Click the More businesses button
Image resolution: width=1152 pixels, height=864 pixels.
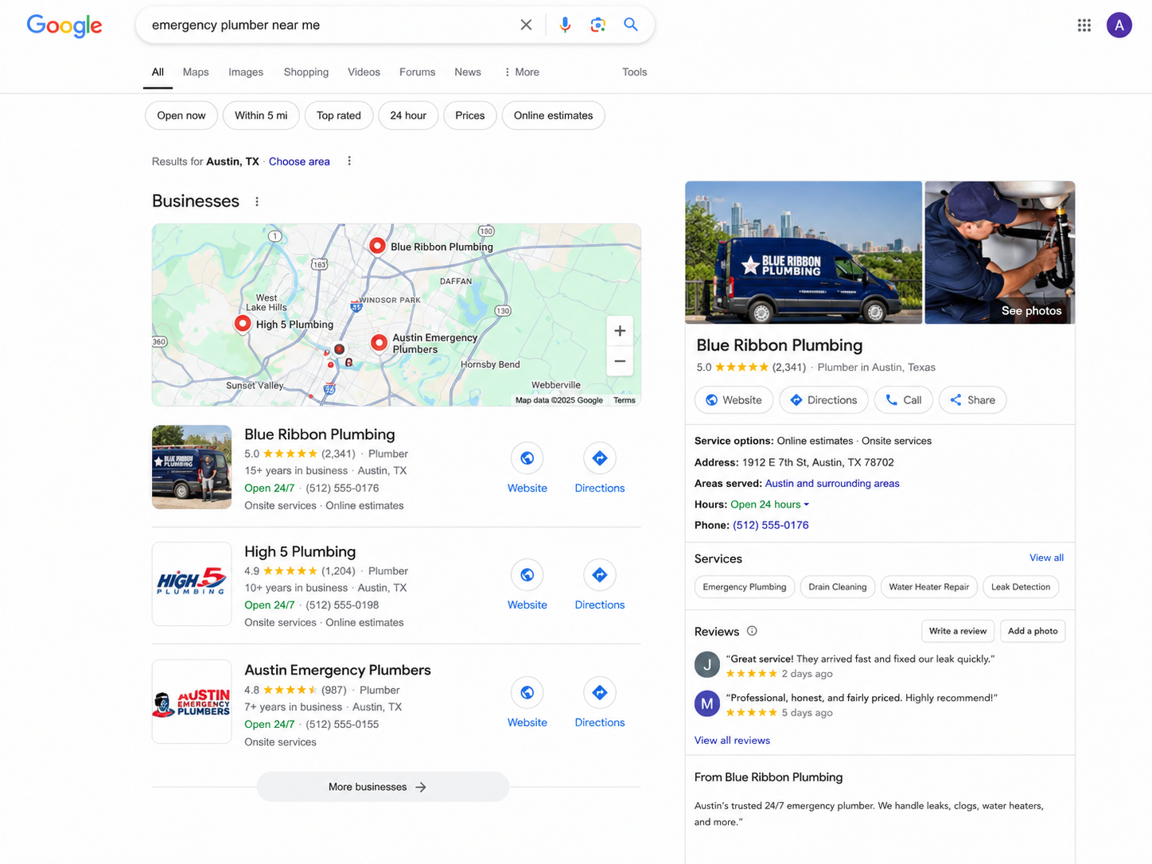coord(383,787)
